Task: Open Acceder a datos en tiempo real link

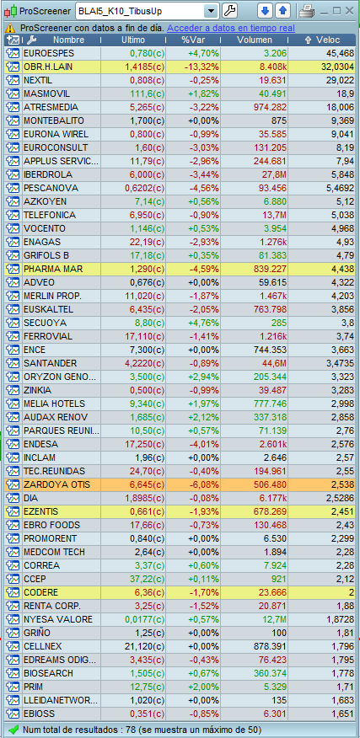Action: click(x=231, y=29)
